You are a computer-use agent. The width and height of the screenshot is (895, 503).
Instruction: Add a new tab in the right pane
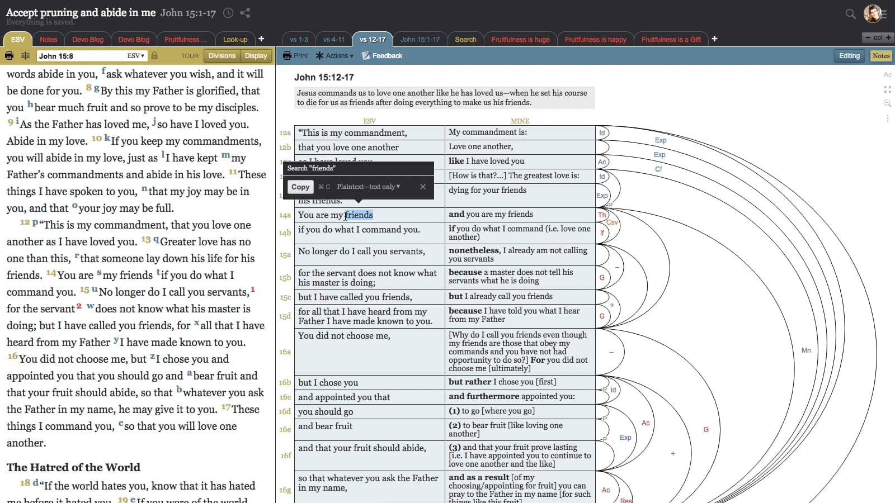[x=714, y=39]
